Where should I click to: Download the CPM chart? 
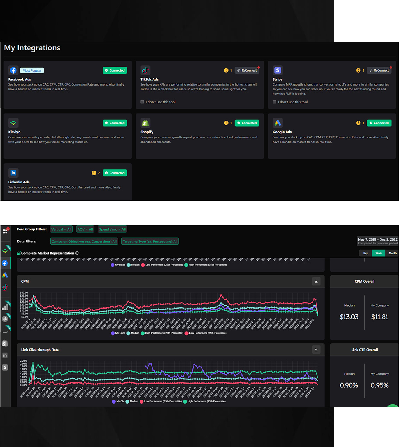pyautogui.click(x=316, y=281)
